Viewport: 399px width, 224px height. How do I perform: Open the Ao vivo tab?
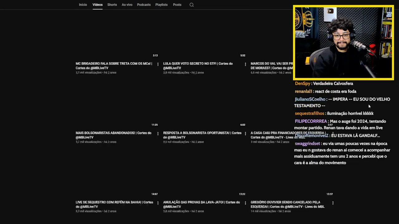click(127, 5)
